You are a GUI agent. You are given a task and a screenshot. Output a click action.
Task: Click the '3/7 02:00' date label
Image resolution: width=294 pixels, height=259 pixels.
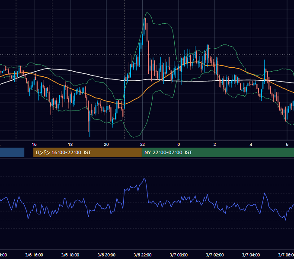coord(215,255)
